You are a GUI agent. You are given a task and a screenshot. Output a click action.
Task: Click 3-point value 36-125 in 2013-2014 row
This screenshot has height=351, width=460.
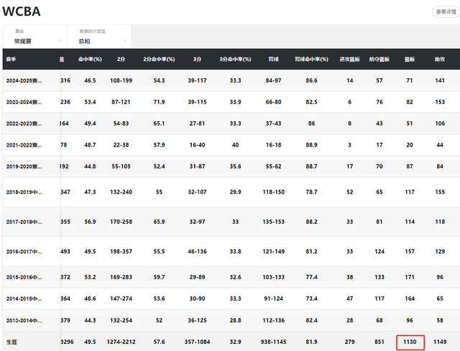(197, 320)
